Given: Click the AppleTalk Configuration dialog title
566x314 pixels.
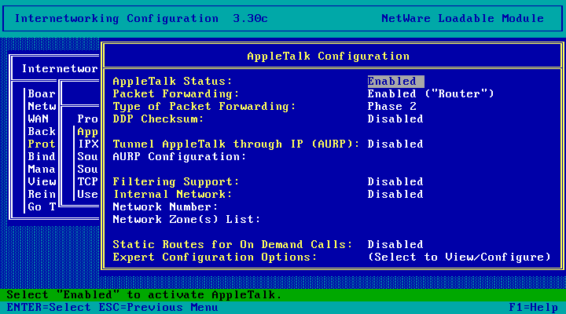Looking at the screenshot, I should [x=328, y=57].
